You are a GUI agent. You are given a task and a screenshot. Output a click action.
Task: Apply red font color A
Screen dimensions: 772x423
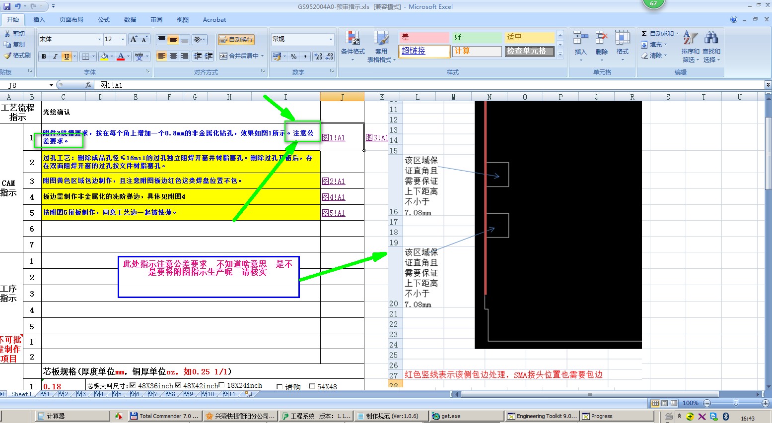tap(121, 57)
